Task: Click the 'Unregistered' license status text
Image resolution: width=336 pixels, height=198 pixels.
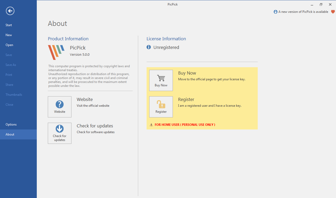Action: pyautogui.click(x=166, y=47)
